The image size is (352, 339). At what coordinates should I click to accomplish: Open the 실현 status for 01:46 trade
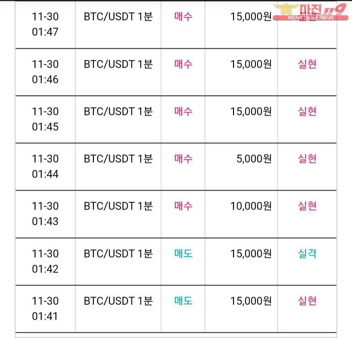(307, 64)
